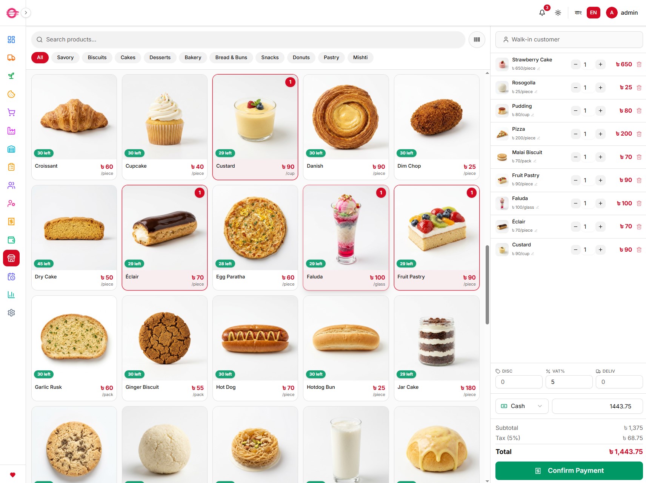The width and height of the screenshot is (646, 483).
Task: Open the dashboard grid icon in sidebar
Action: (11, 40)
